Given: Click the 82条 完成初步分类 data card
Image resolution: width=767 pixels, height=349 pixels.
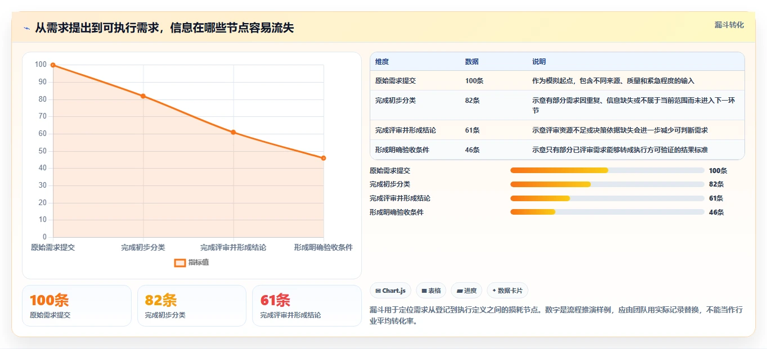Looking at the screenshot, I should [x=192, y=306].
